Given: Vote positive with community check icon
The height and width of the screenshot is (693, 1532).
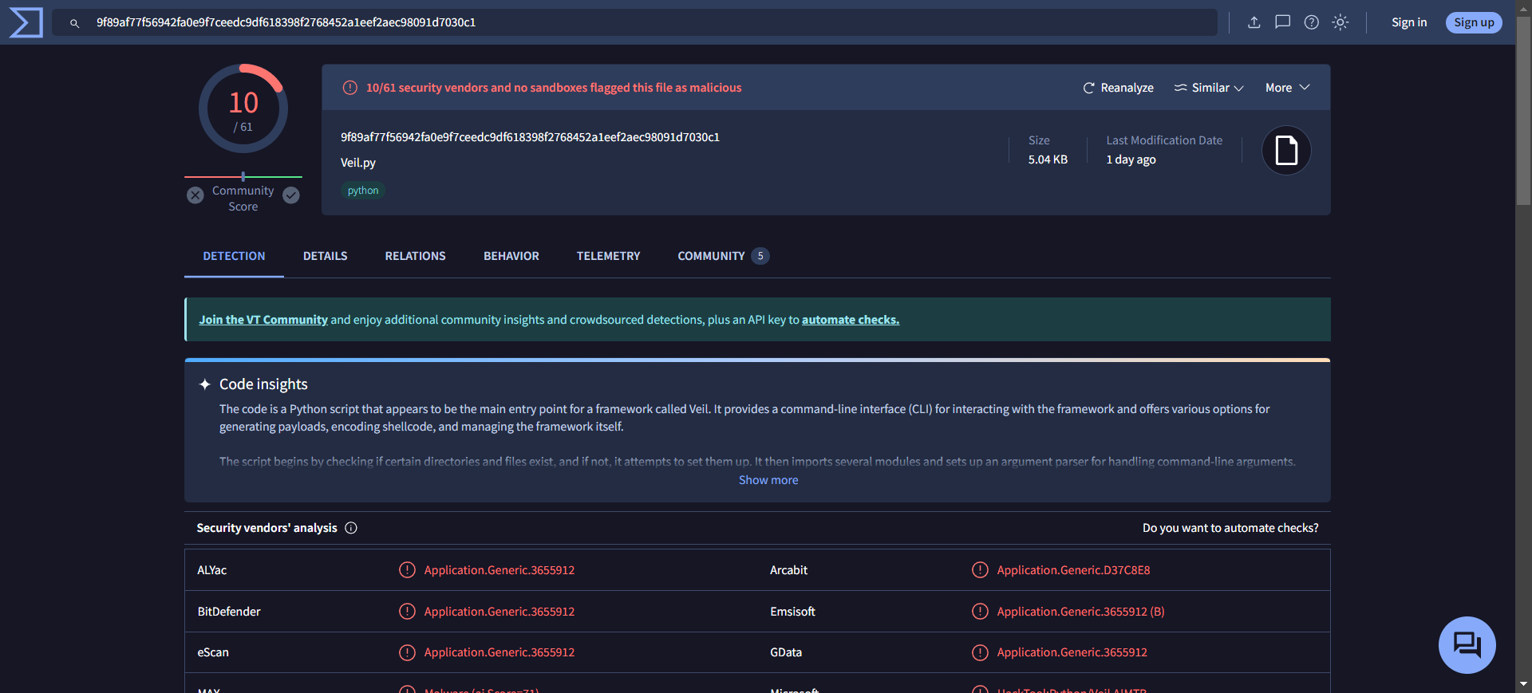Looking at the screenshot, I should coord(291,195).
